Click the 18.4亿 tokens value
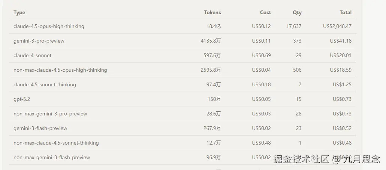This screenshot has height=170, width=386. coord(213,27)
